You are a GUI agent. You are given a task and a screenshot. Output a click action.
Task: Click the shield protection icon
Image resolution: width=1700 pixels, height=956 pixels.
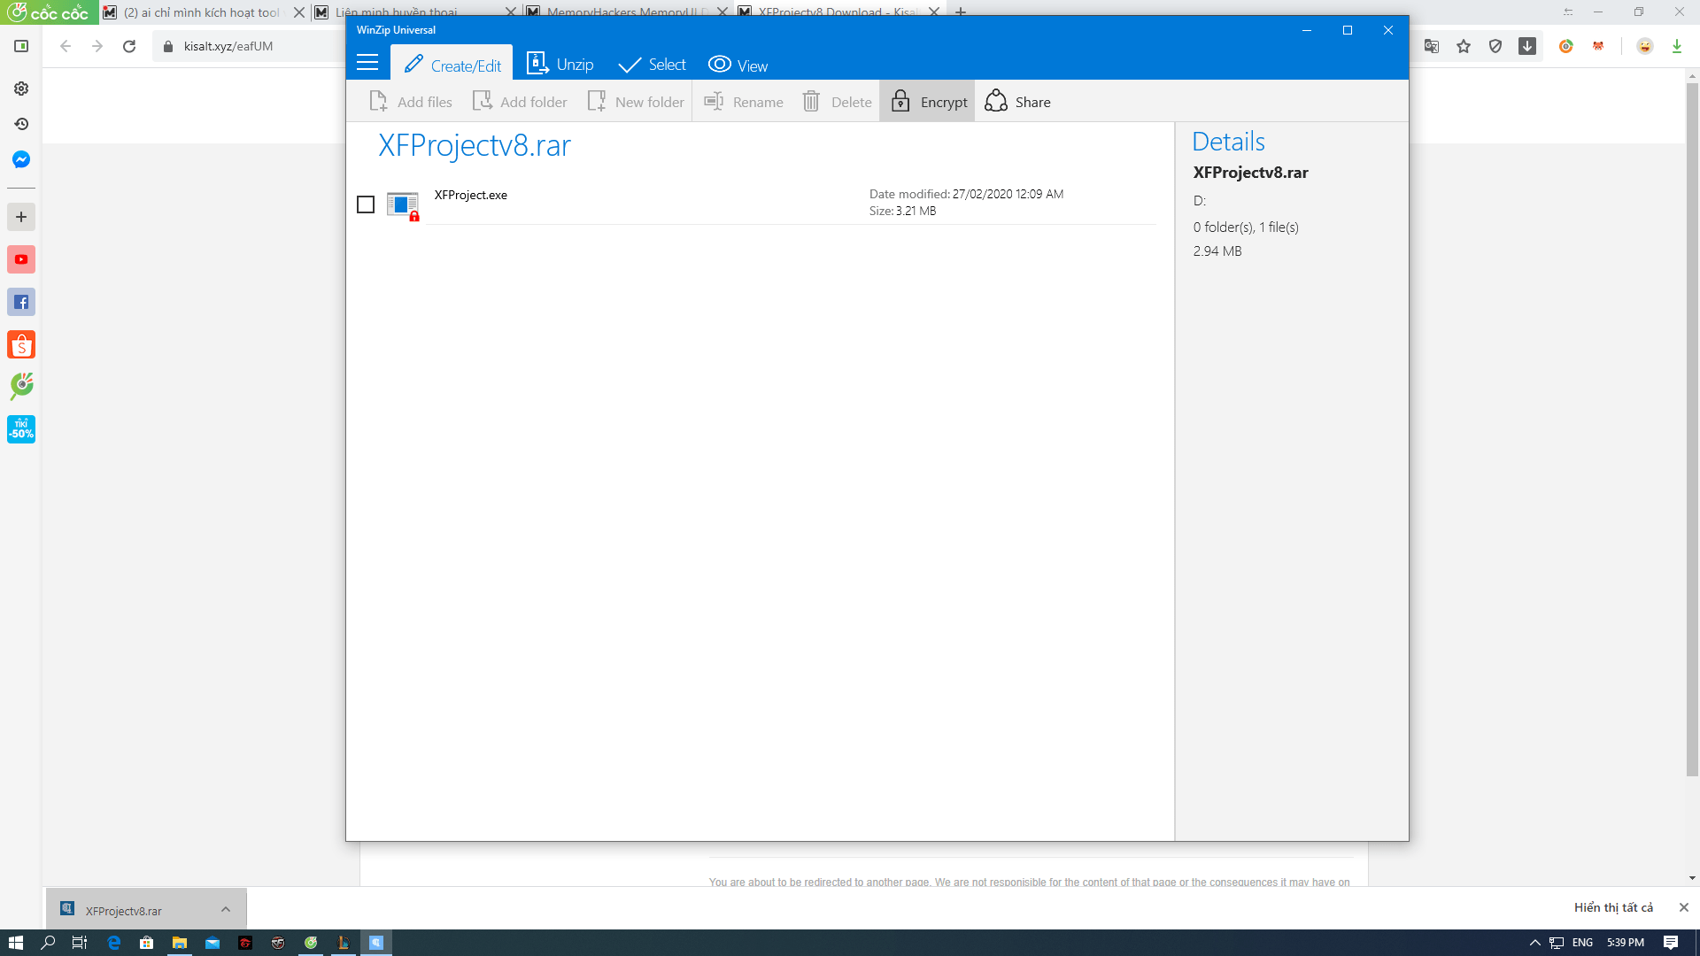[x=1495, y=46]
